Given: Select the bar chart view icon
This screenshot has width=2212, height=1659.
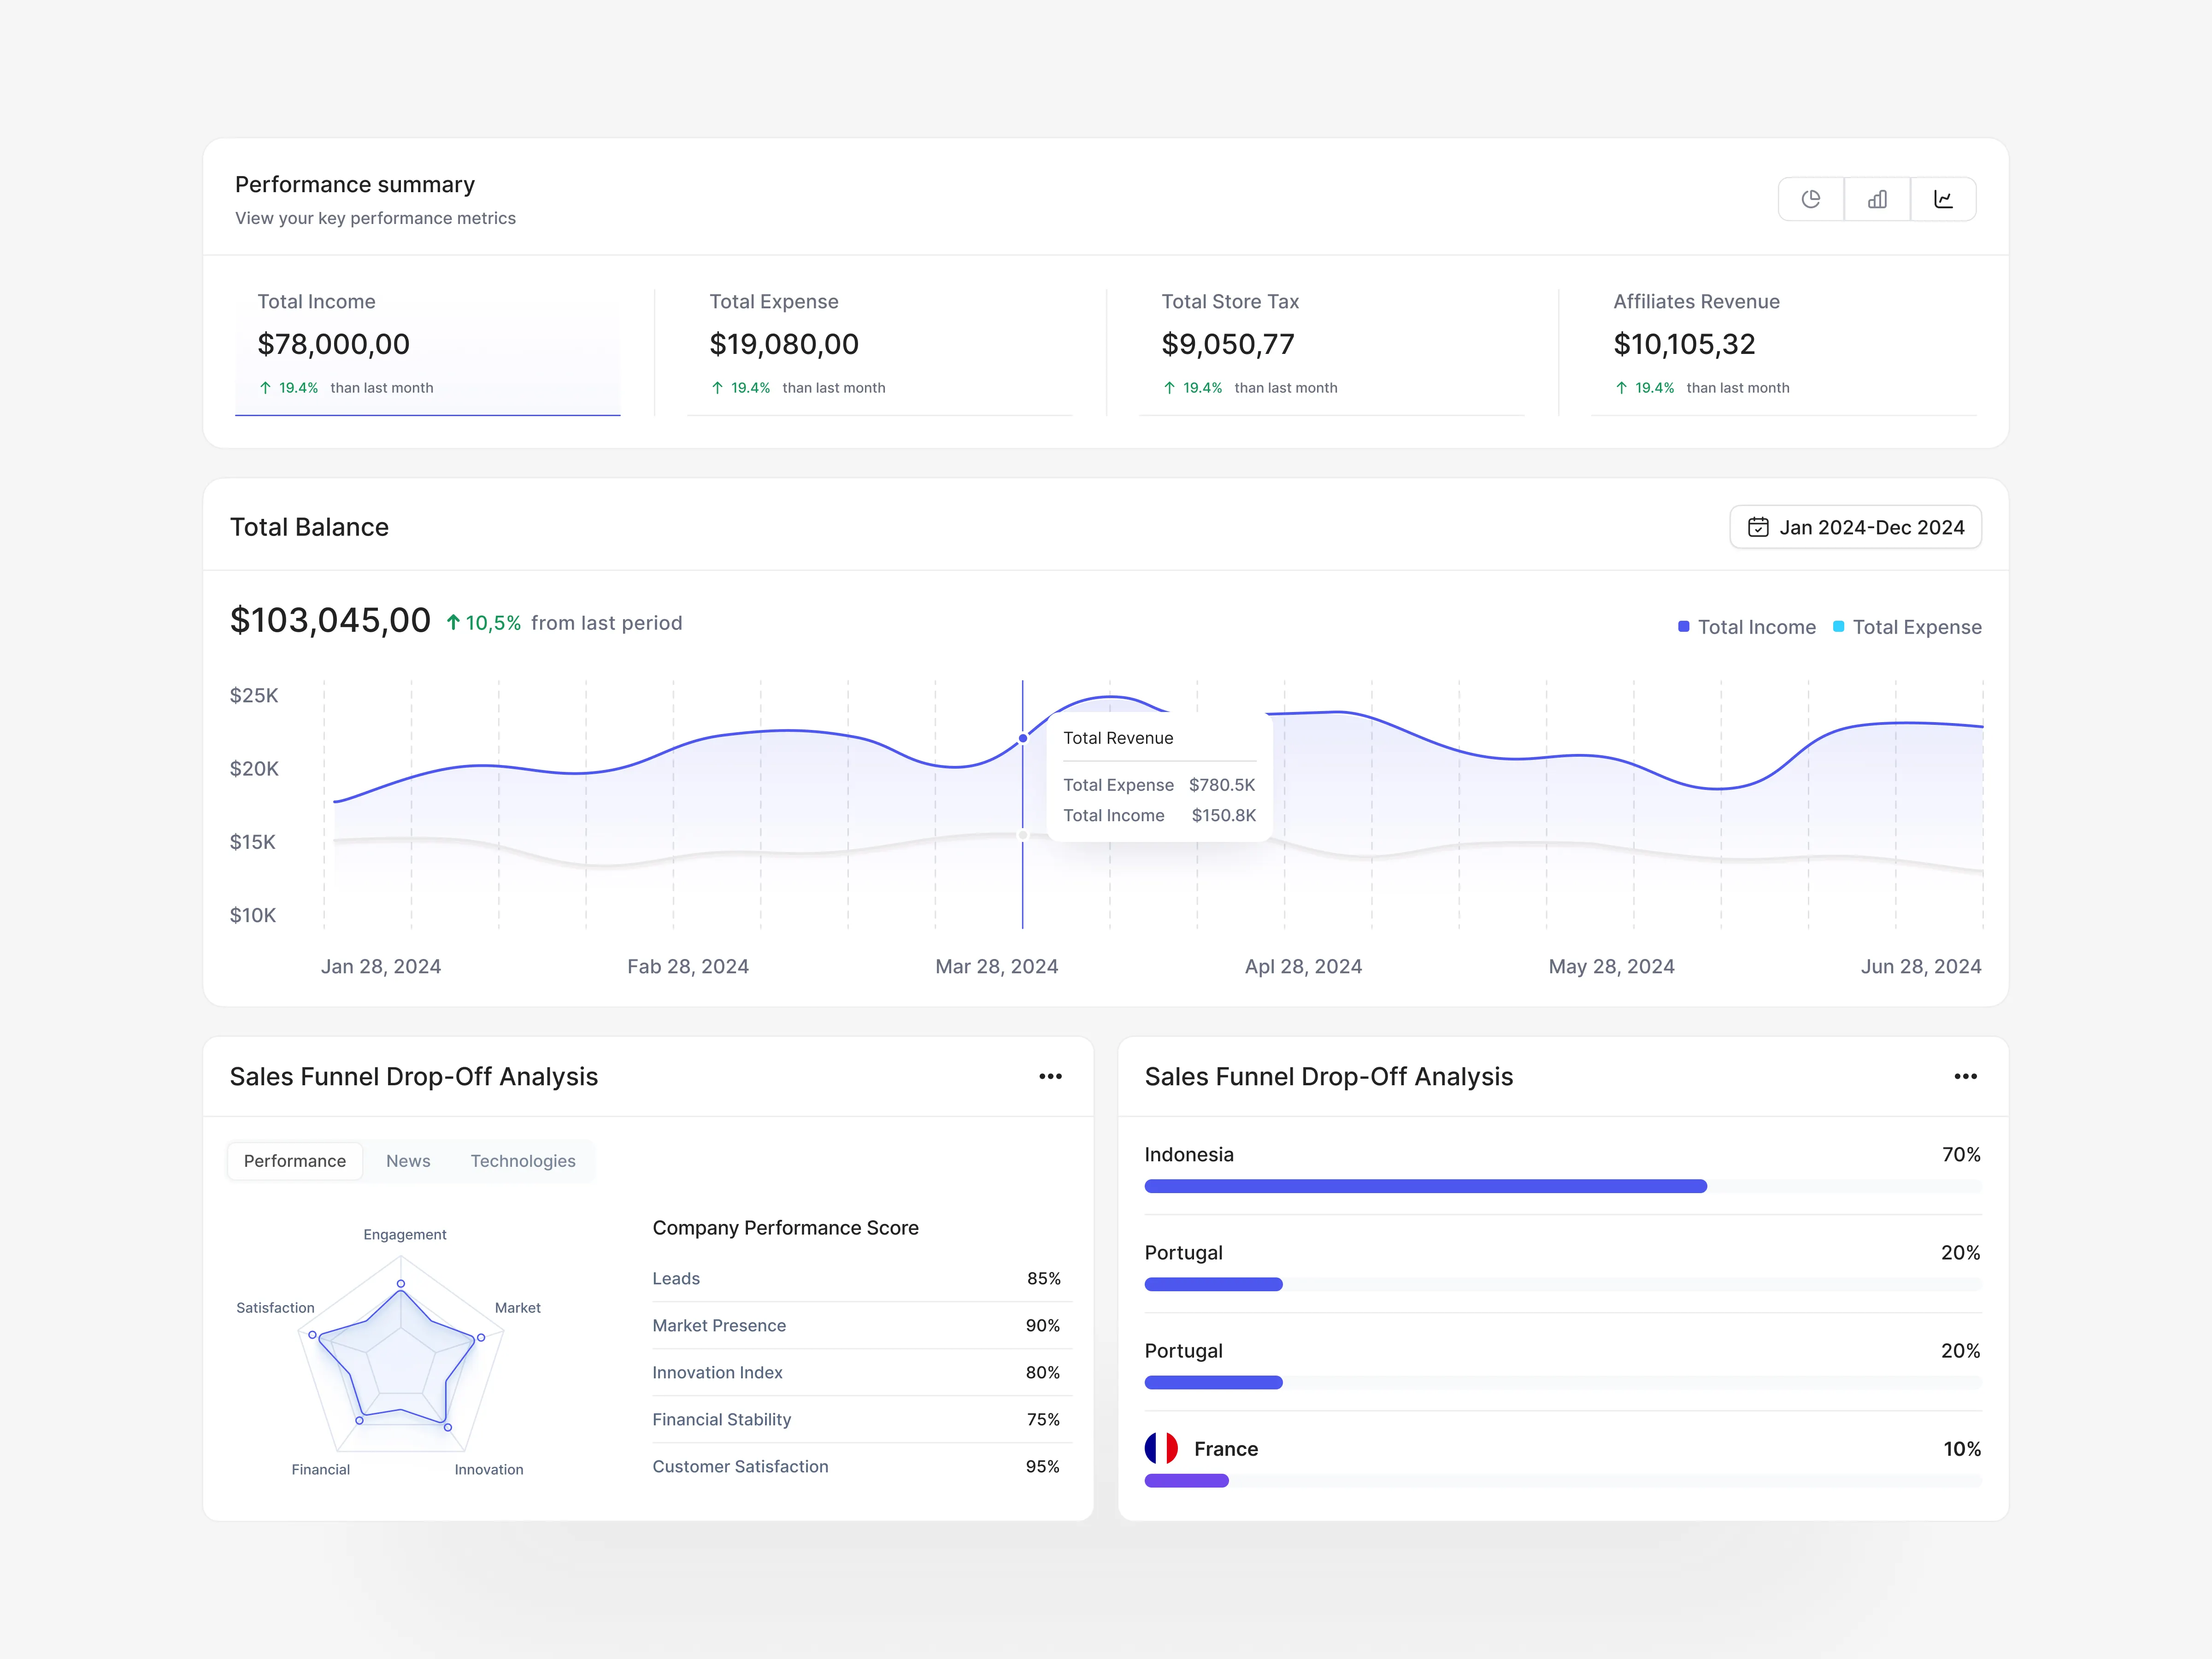Looking at the screenshot, I should click(x=1877, y=199).
